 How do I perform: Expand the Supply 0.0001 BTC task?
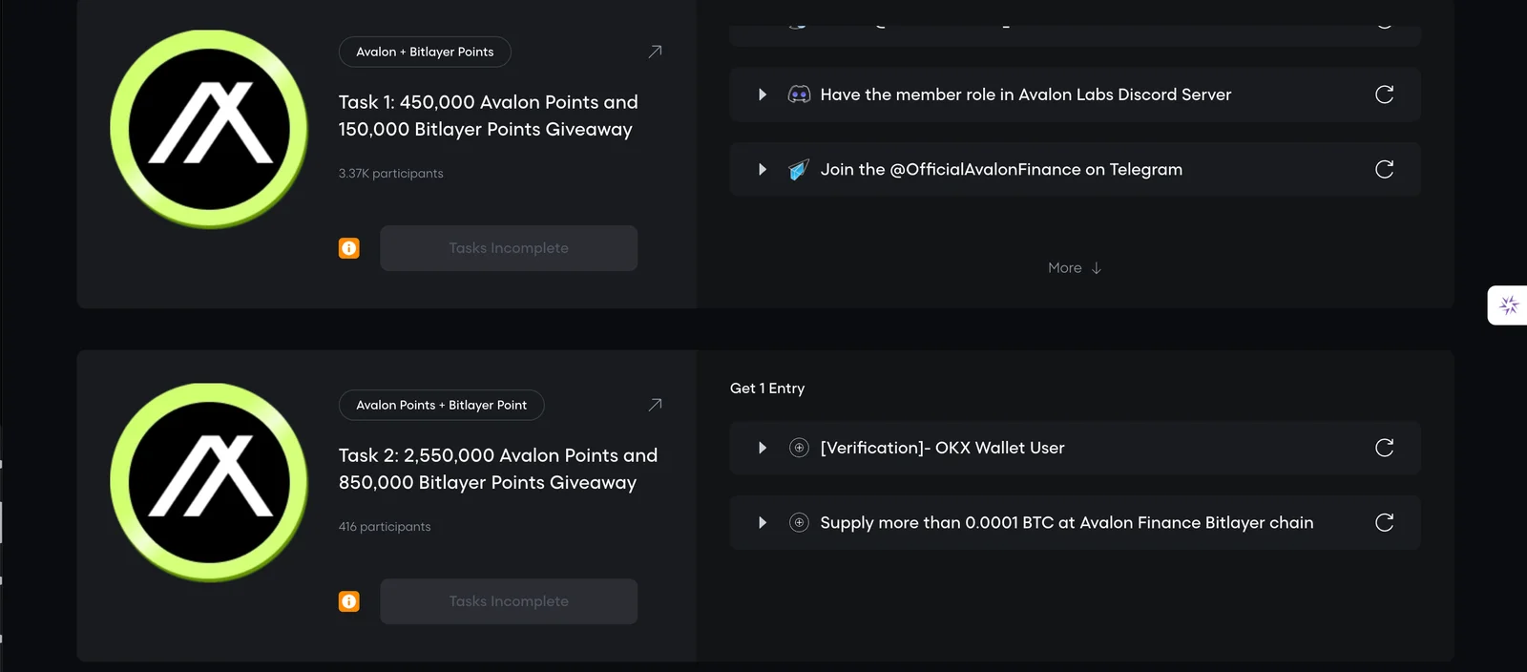pyautogui.click(x=763, y=523)
